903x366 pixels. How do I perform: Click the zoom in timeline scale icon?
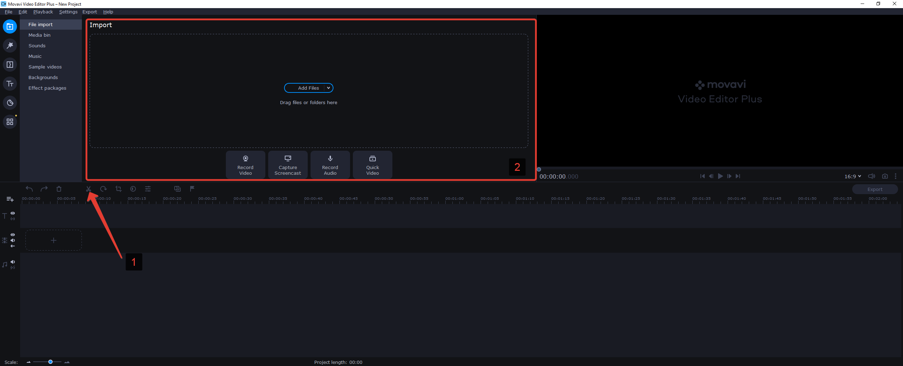[67, 362]
